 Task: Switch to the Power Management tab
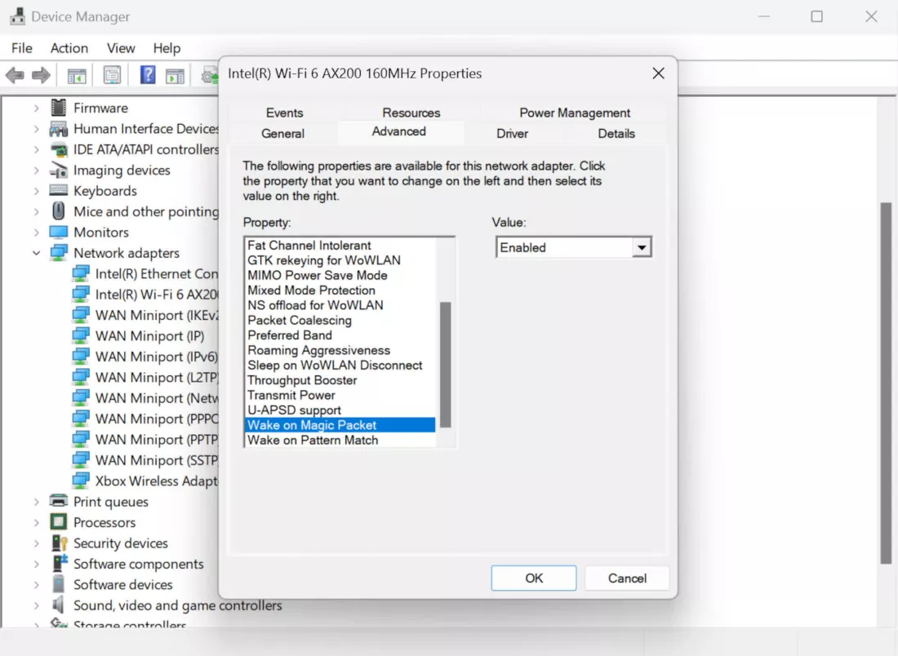pos(575,113)
